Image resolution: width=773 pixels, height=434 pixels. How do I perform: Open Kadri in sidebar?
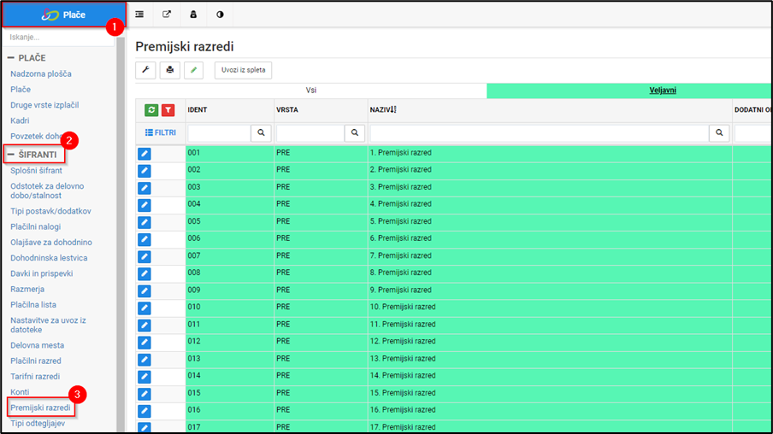click(20, 120)
